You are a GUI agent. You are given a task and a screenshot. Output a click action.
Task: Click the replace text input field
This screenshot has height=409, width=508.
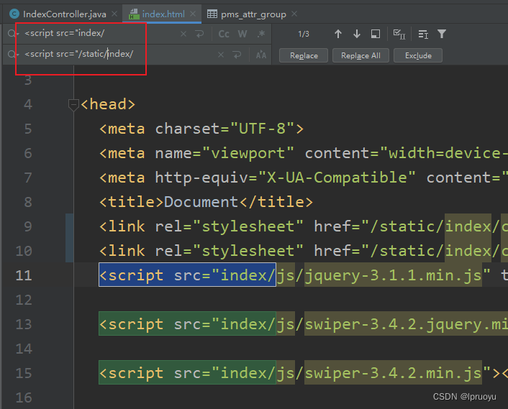click(118, 54)
